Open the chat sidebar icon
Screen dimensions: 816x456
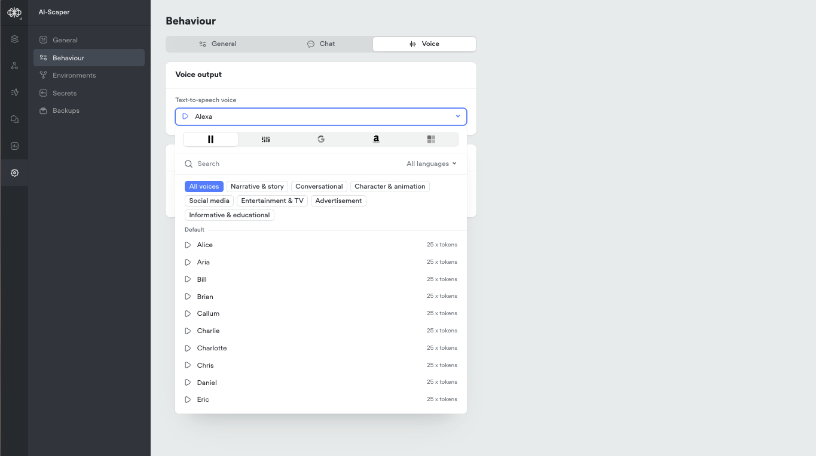tap(14, 119)
